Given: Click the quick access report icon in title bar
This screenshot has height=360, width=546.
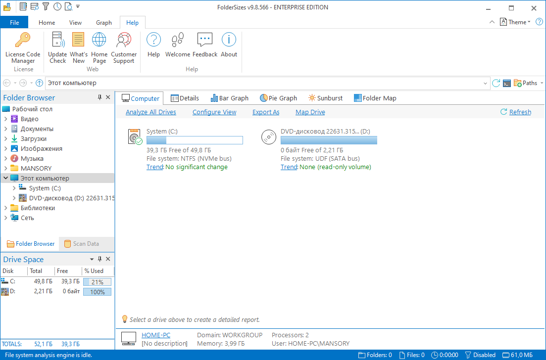Looking at the screenshot, I should point(23,6).
